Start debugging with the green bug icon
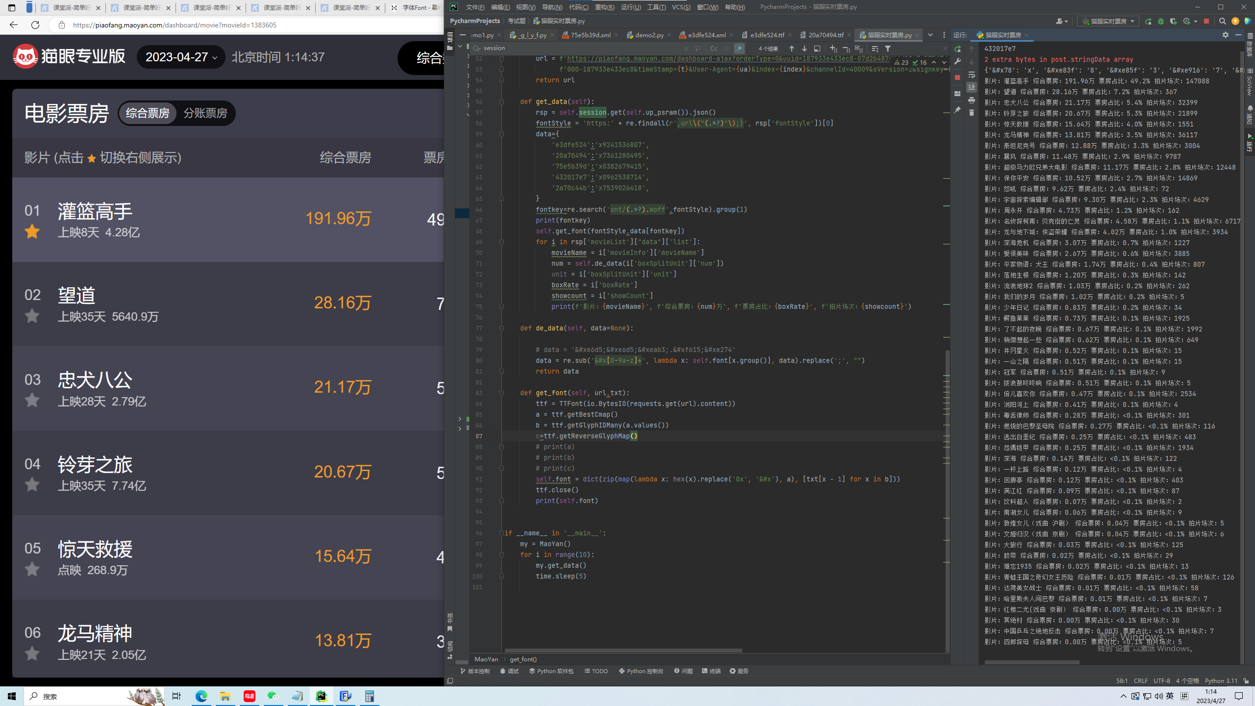Viewport: 1255px width, 706px height. (1161, 21)
